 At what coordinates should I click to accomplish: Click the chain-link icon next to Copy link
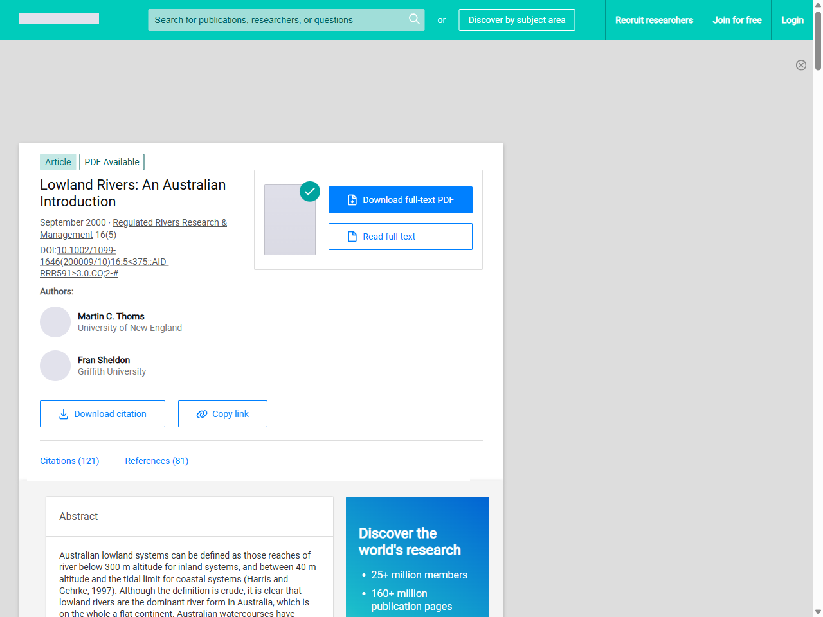tap(201, 414)
